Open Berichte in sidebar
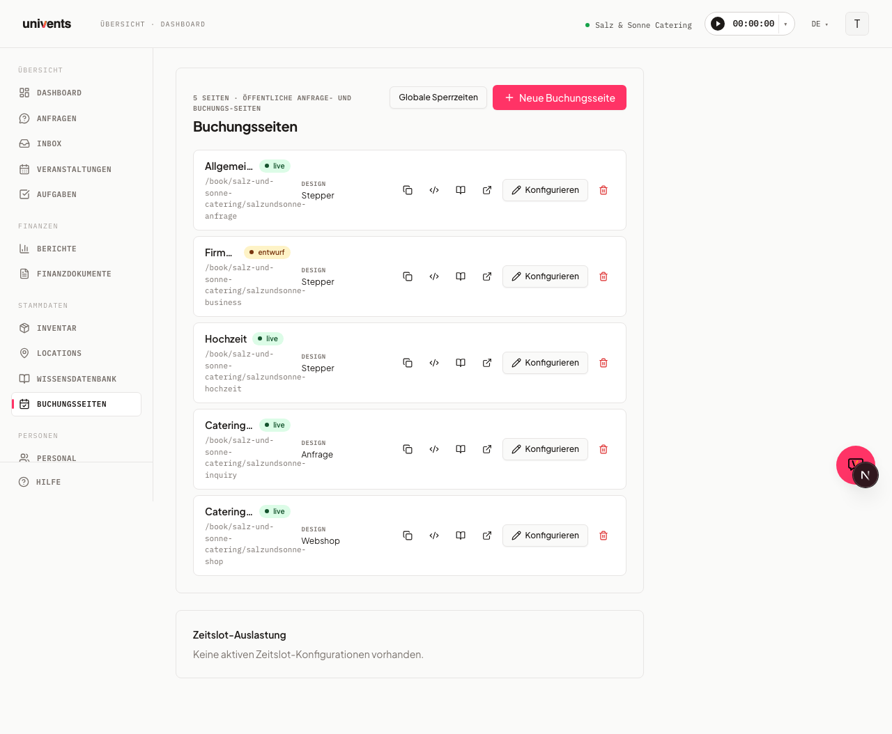 click(x=77, y=249)
